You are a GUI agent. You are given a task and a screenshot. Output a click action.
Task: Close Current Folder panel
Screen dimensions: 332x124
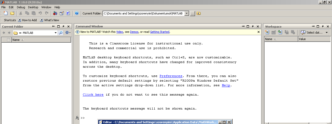(x=68, y=26)
